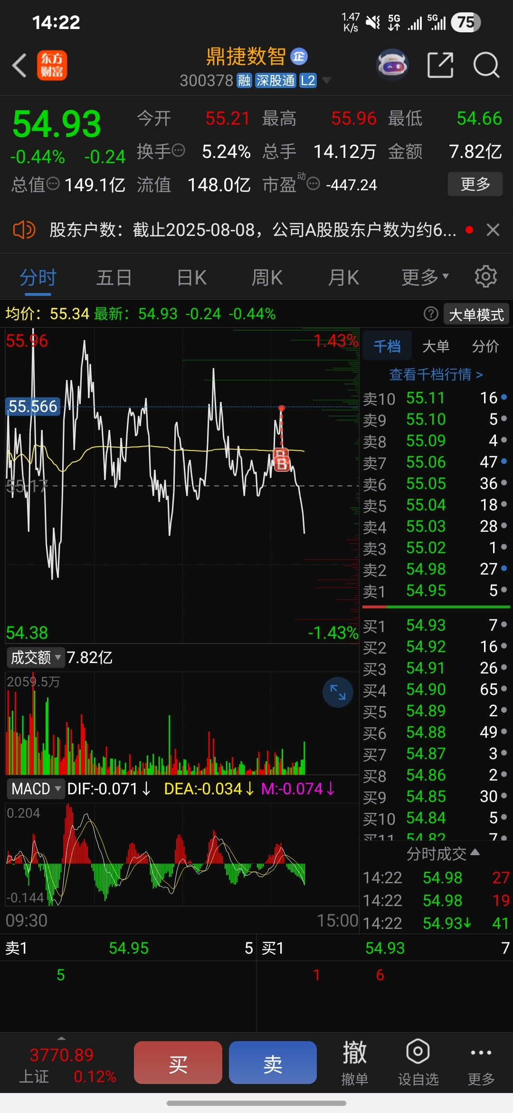The width and height of the screenshot is (513, 1113).
Task: Open the search magnifier icon
Action: click(486, 65)
